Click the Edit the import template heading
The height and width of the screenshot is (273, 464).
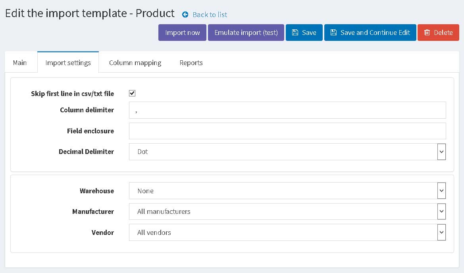click(x=90, y=13)
